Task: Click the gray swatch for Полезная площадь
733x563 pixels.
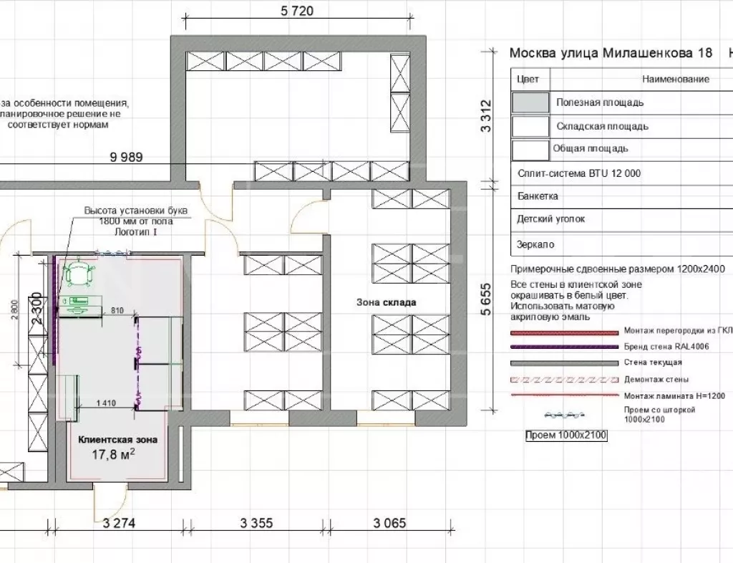Action: click(530, 102)
